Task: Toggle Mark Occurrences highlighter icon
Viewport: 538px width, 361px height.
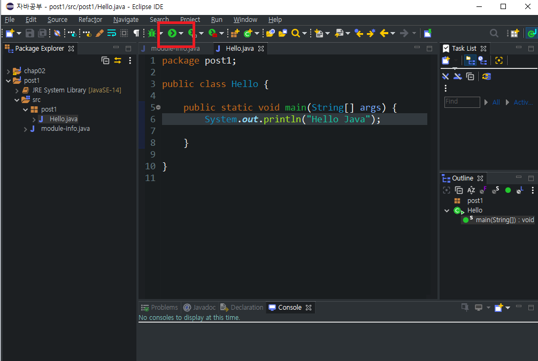Action: coord(99,33)
